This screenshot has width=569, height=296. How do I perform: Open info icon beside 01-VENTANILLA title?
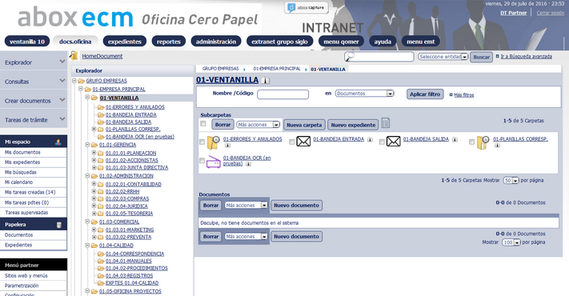[265, 81]
